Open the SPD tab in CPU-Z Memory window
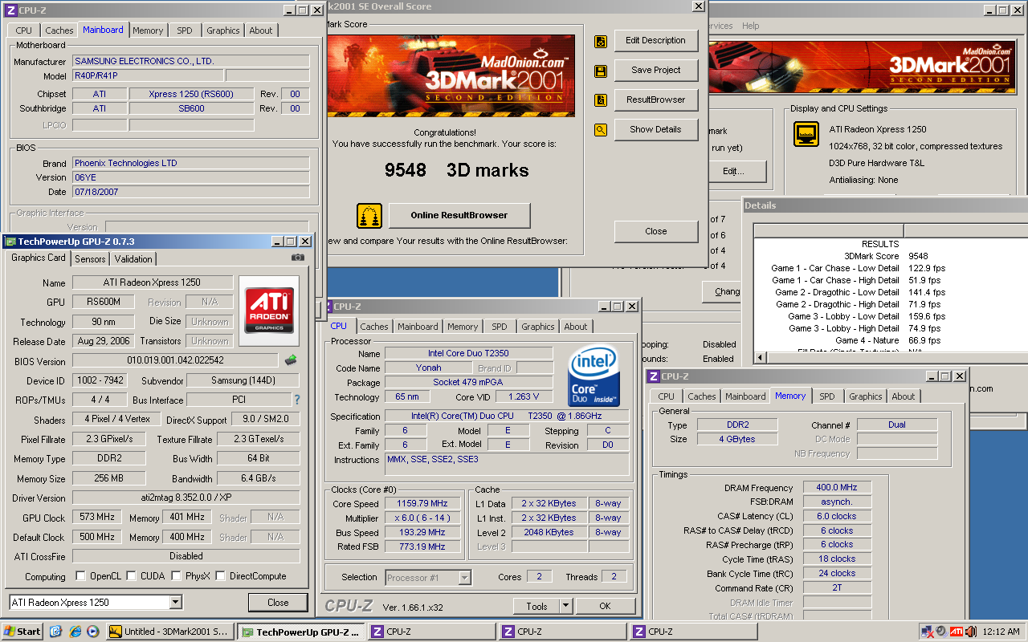The image size is (1028, 642). 827,396
